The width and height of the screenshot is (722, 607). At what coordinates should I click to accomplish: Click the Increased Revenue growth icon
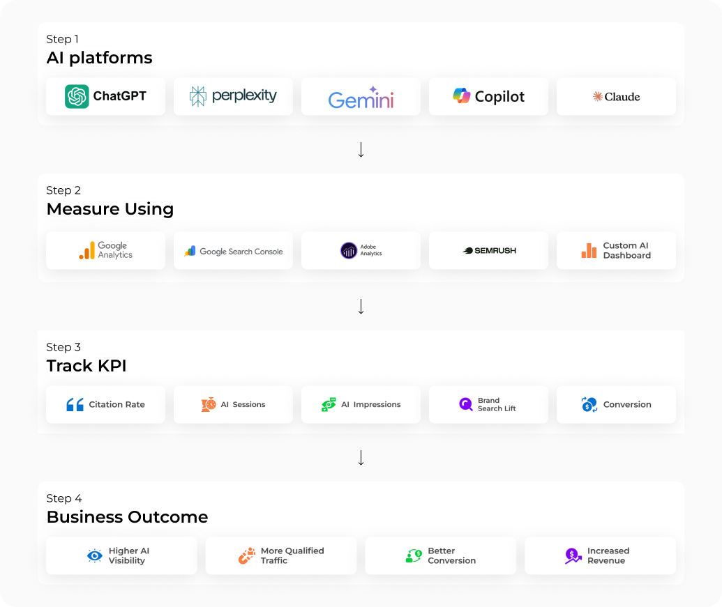click(573, 556)
